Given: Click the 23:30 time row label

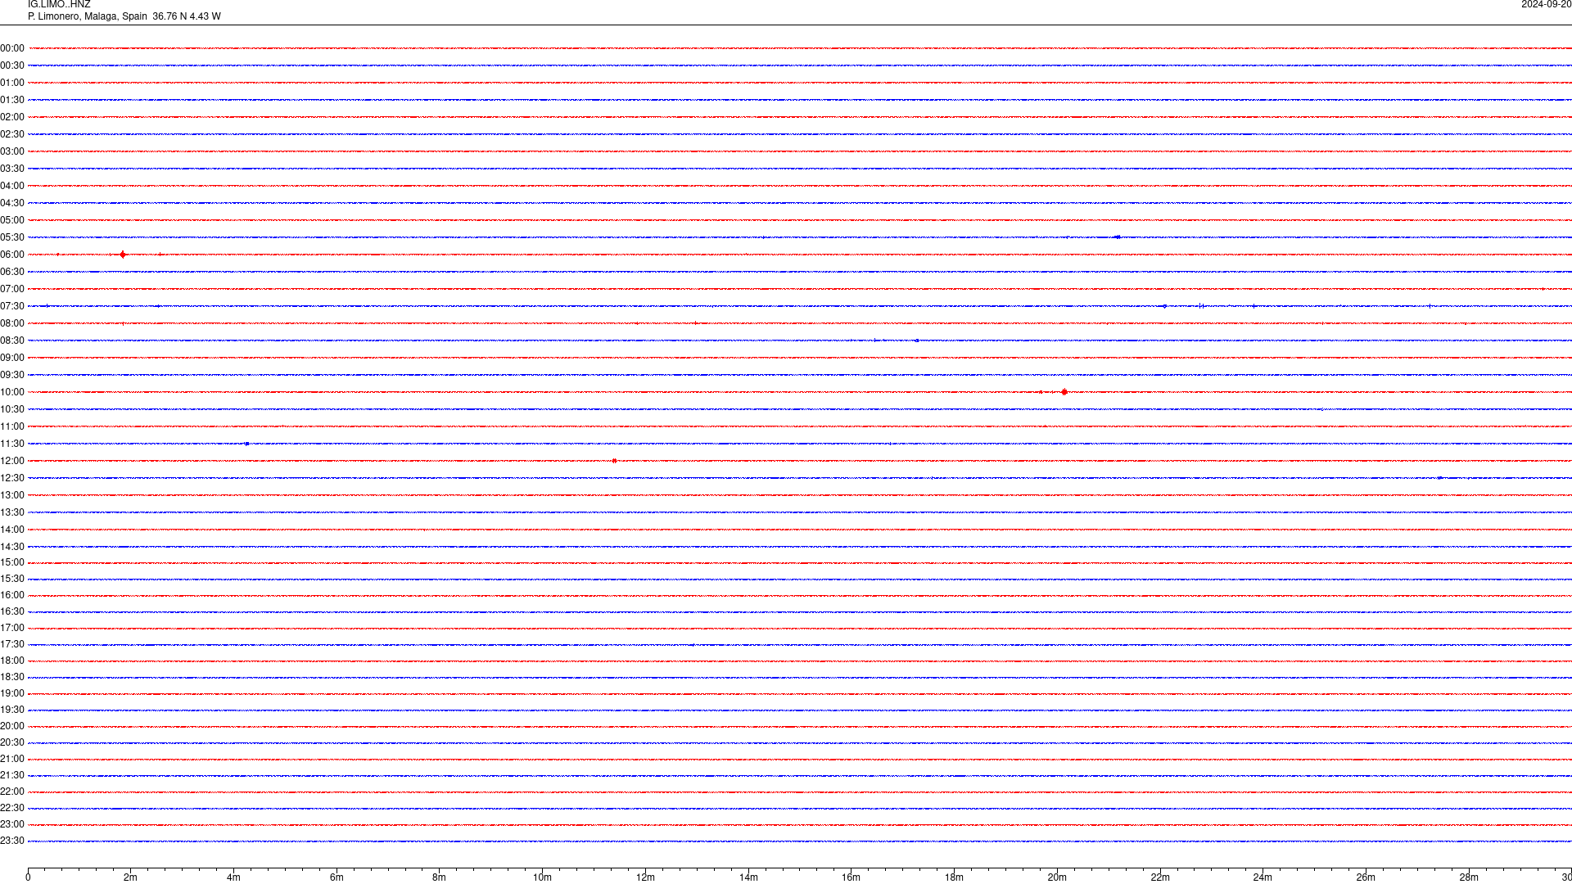Looking at the screenshot, I should 12,841.
